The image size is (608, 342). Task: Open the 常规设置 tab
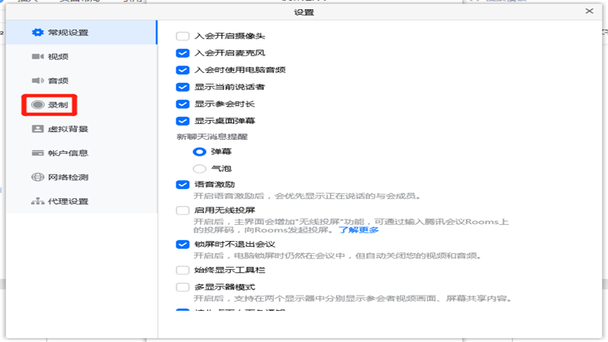click(81, 33)
